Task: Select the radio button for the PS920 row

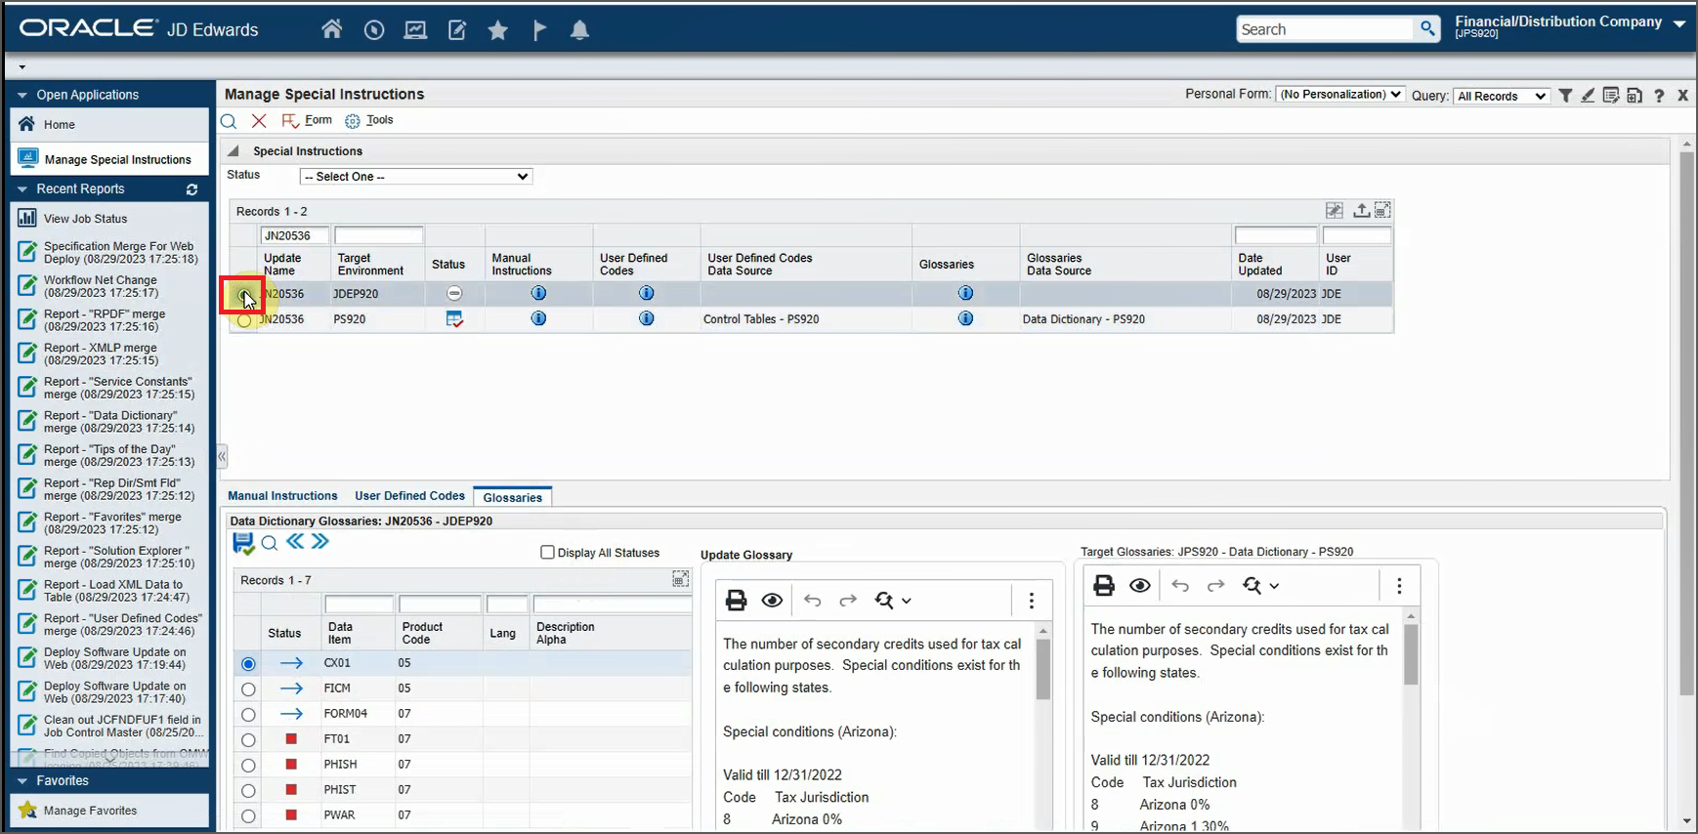Action: 244,319
